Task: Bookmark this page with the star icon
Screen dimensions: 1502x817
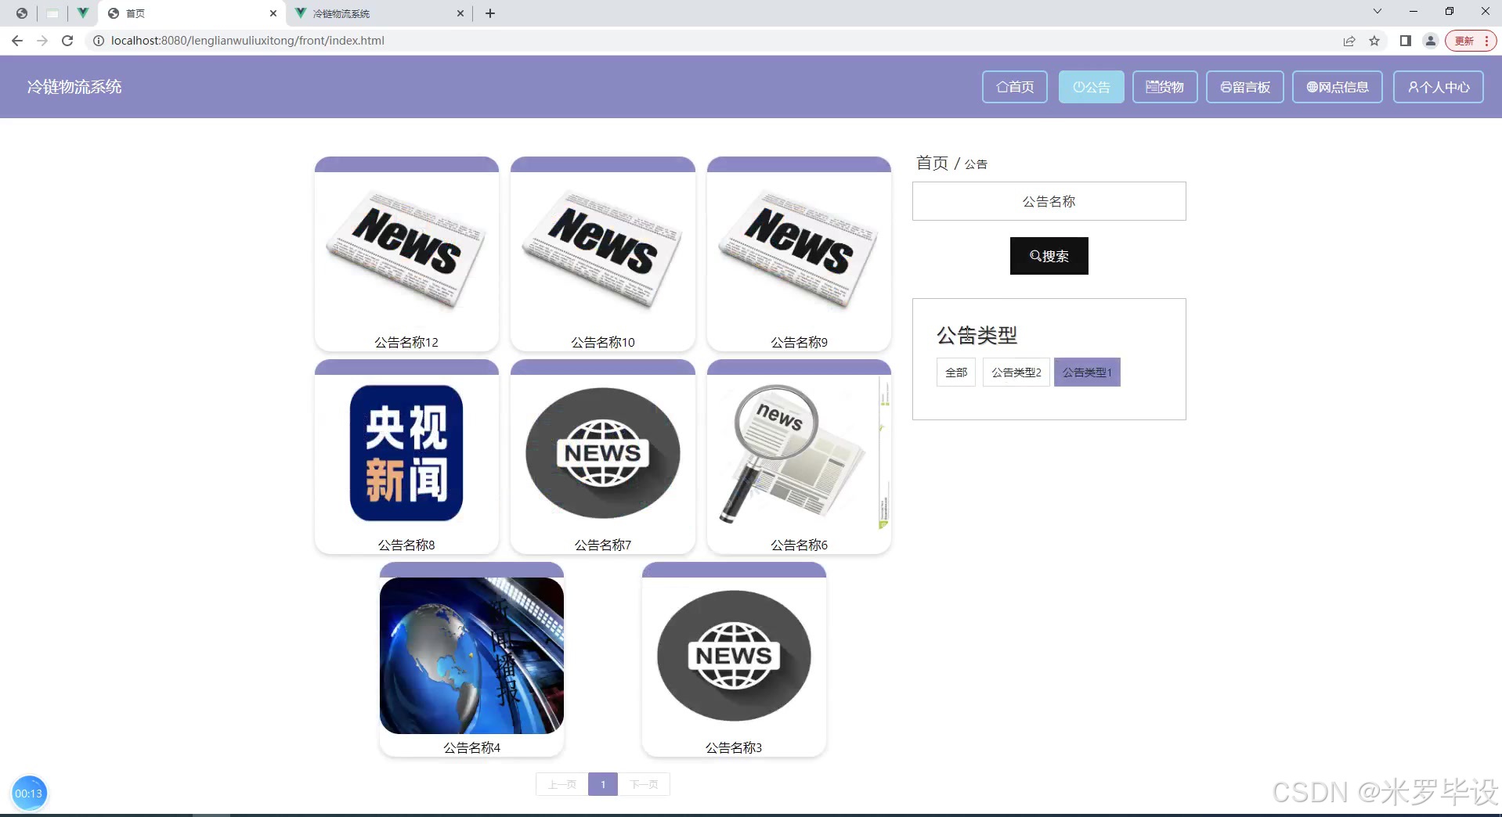Action: (1374, 41)
